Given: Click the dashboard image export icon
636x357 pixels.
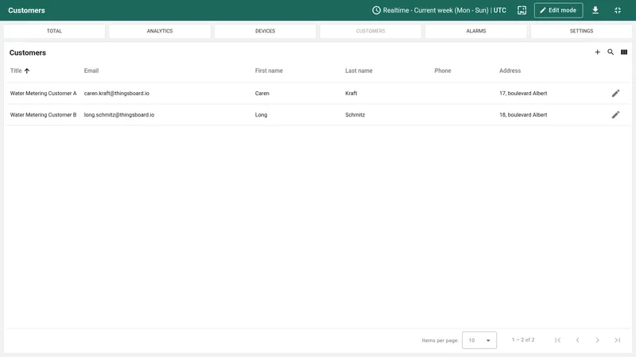Looking at the screenshot, I should coord(522,10).
